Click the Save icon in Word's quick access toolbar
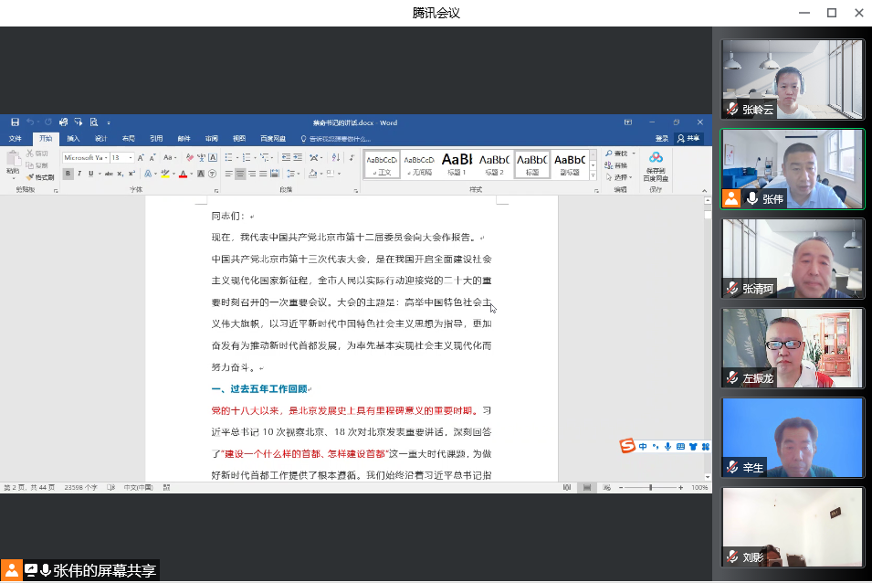872x583 pixels. pyautogui.click(x=15, y=122)
